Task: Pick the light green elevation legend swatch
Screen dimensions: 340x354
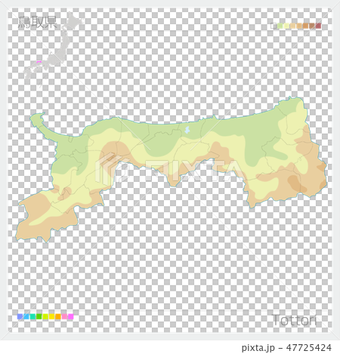Action: pos(280,26)
